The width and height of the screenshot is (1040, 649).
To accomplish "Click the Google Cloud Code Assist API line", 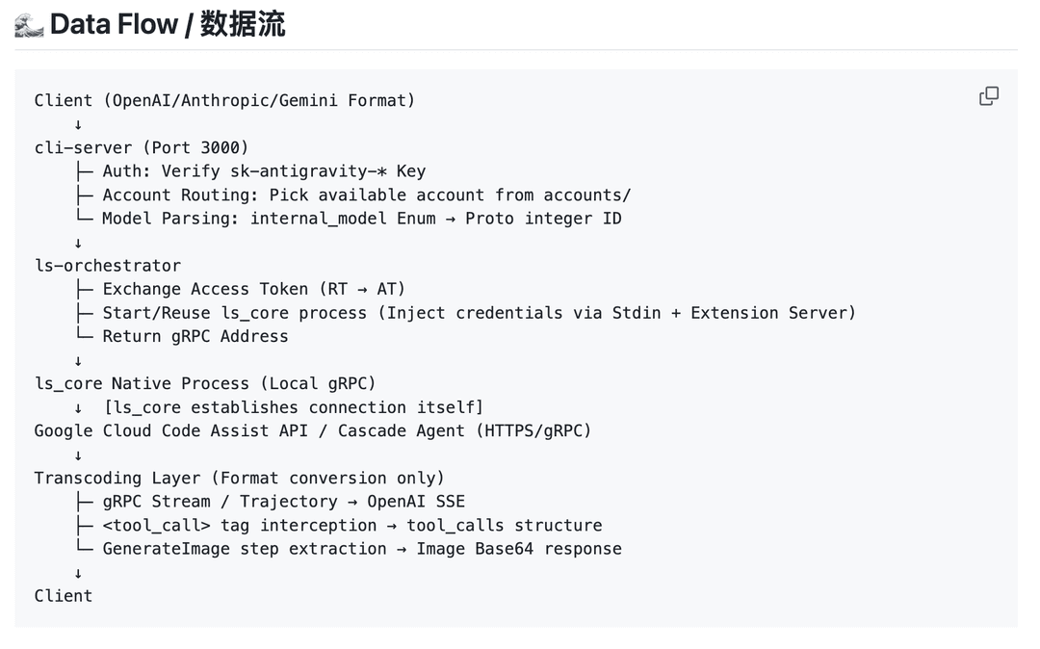I will [x=312, y=430].
